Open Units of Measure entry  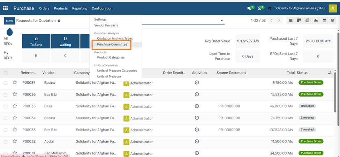click(109, 76)
